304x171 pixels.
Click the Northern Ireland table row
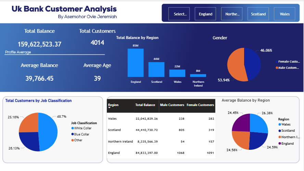(x=161, y=142)
